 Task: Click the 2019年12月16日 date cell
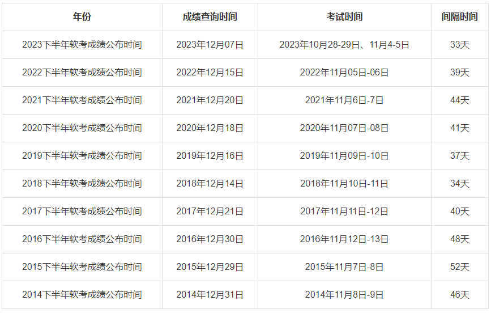pyautogui.click(x=210, y=156)
